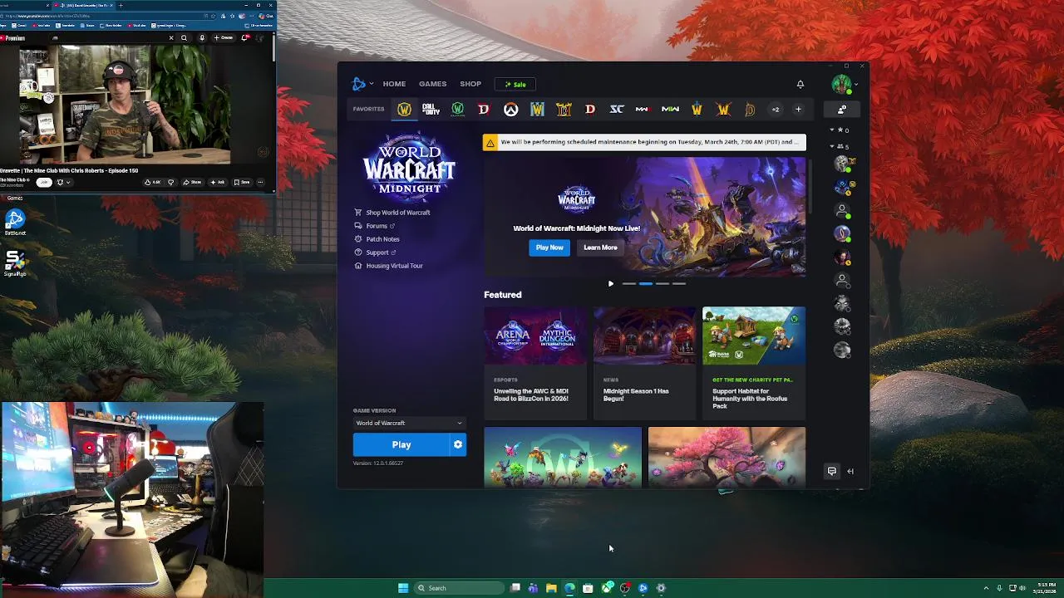Open Xbox app from taskbar
The width and height of the screenshot is (1064, 598).
click(x=607, y=588)
